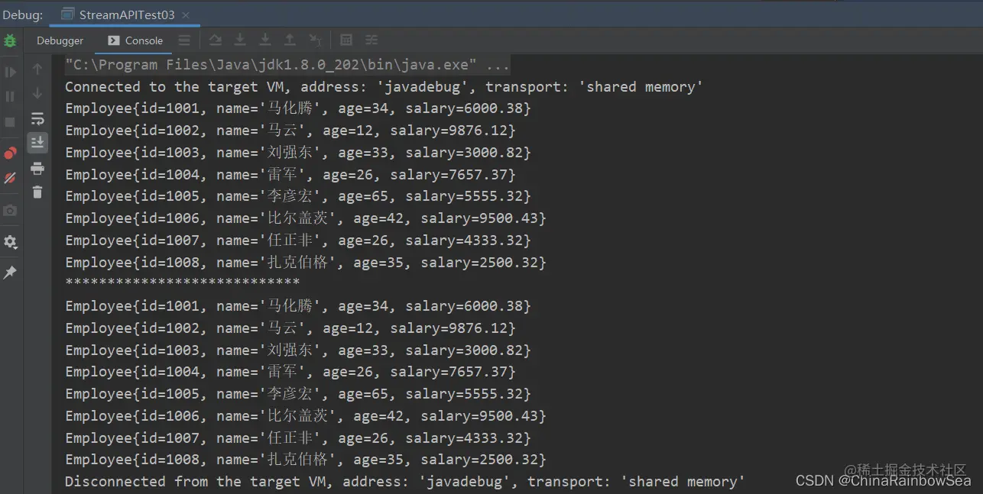Stop the debug session with the square icon

[10, 121]
